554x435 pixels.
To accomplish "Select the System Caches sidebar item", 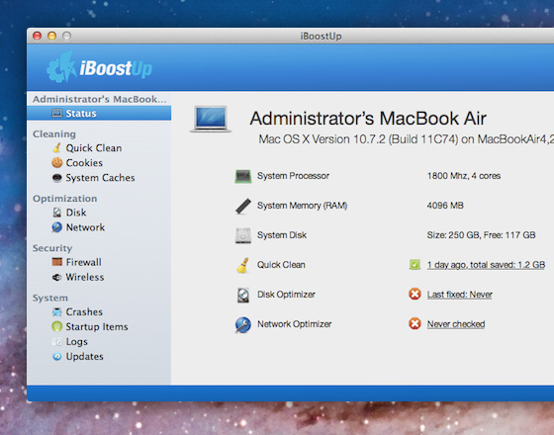I will (100, 178).
